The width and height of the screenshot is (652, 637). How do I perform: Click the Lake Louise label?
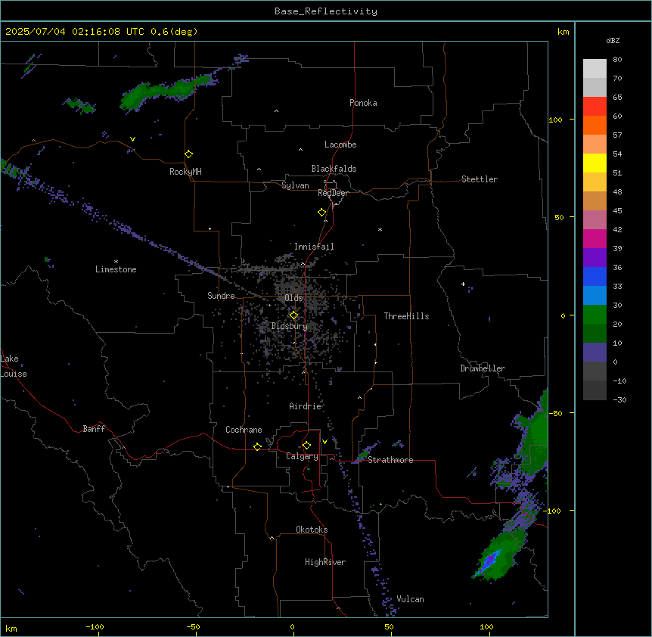coord(14,366)
